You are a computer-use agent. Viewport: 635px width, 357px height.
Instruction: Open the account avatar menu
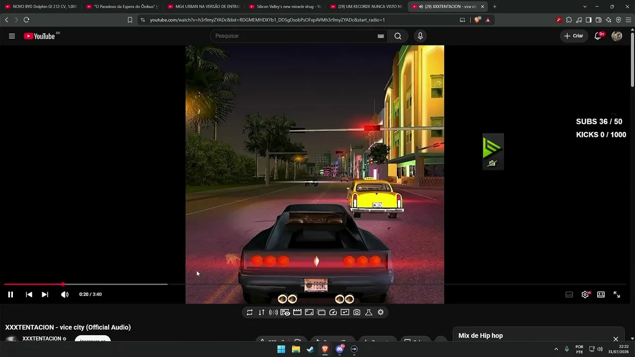[617, 36]
